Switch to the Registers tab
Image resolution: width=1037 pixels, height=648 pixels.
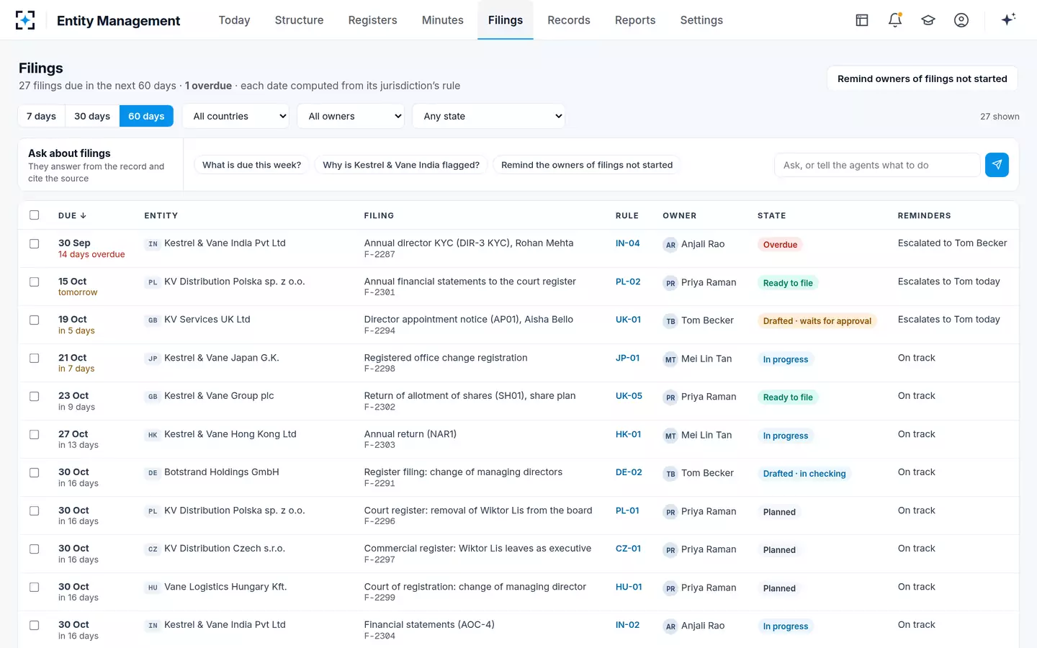click(372, 20)
